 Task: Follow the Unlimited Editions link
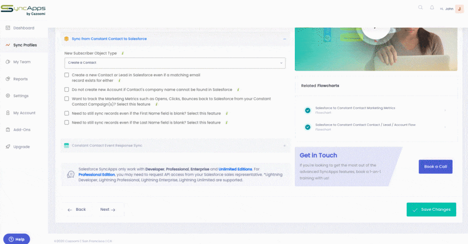tap(235, 169)
